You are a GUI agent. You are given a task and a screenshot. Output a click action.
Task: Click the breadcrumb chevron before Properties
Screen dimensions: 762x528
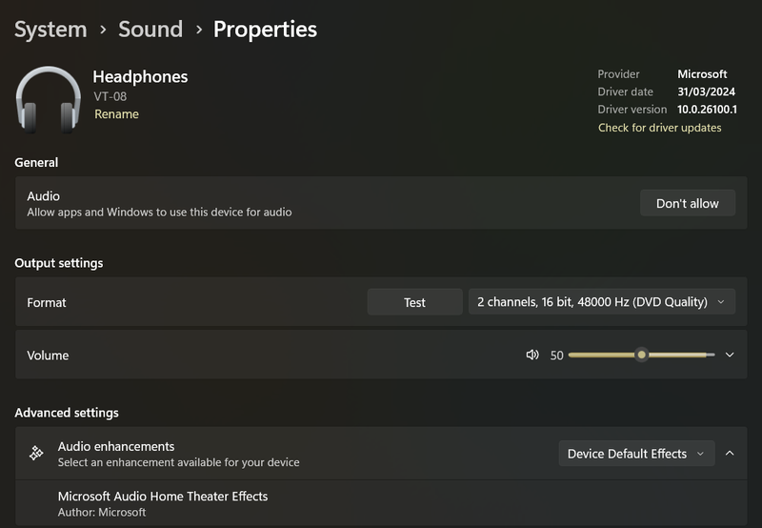198,30
